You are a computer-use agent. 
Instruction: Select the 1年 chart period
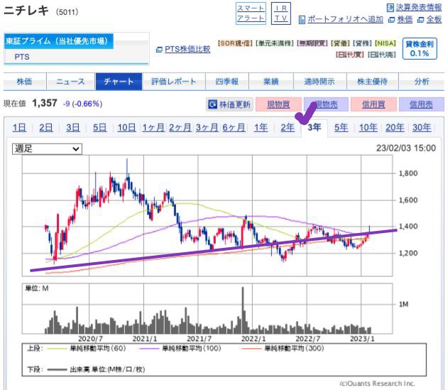[x=261, y=128]
